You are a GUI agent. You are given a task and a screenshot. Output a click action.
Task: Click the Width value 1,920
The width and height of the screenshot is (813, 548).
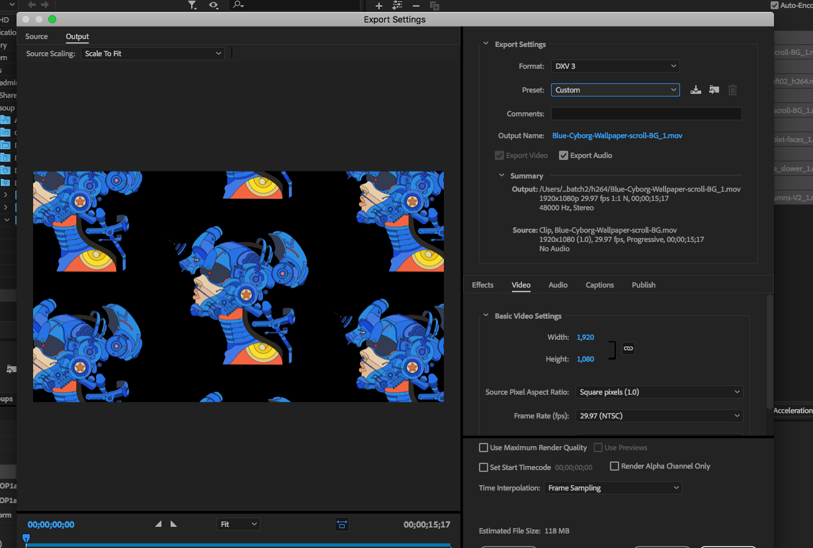coord(585,337)
